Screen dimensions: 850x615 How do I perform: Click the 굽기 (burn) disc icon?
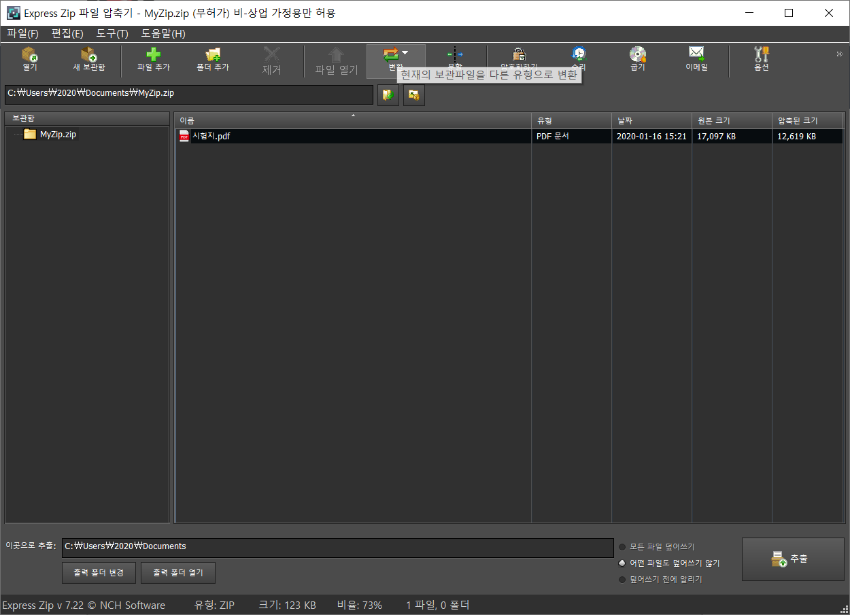[x=637, y=54]
